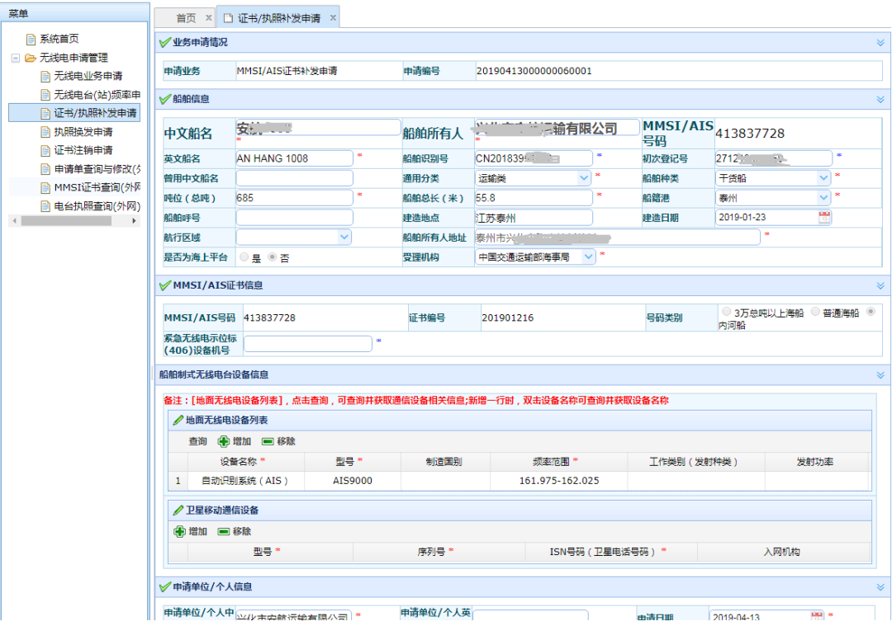The image size is (892, 621).
Task: Open the 受理机构 dropdown
Action: (x=588, y=256)
